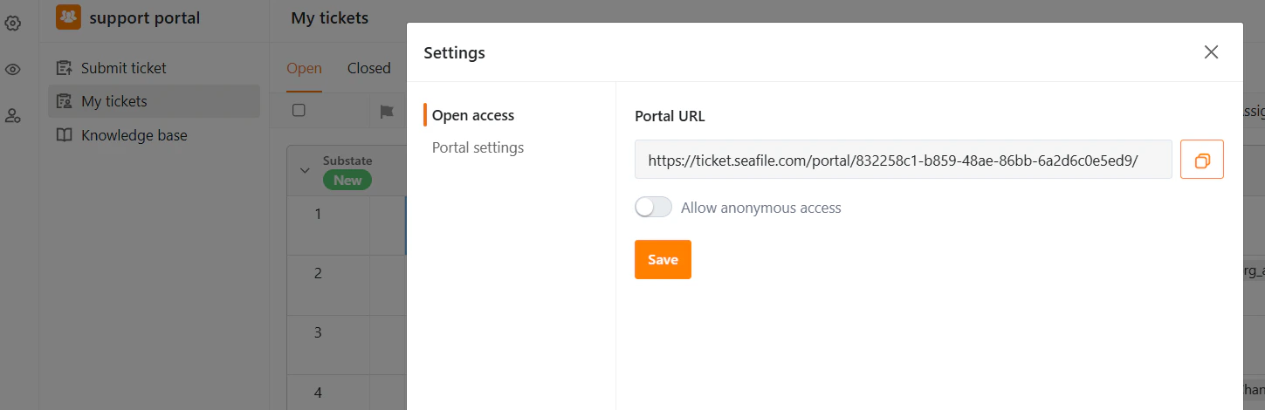Select ticket row number 2
This screenshot has width=1265, height=410.
click(x=318, y=273)
